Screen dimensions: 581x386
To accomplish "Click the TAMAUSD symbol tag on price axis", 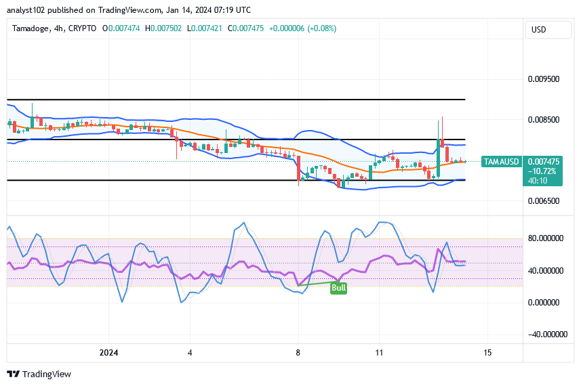I will tap(501, 162).
